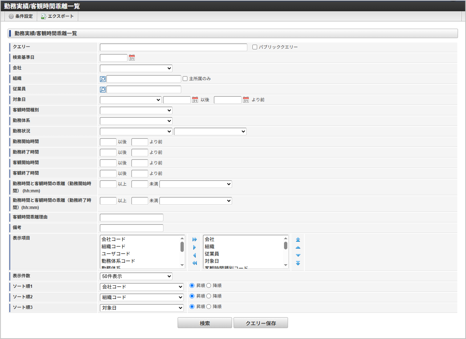Screen dimensions: 466x339
Task: Click the 組織 search magnifier icon
Action: coord(103,79)
